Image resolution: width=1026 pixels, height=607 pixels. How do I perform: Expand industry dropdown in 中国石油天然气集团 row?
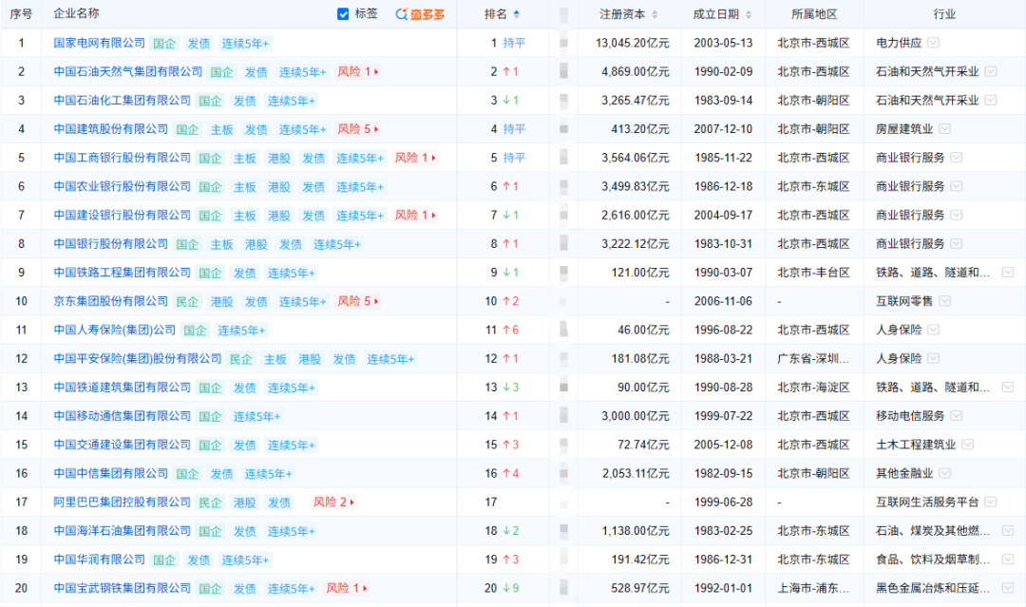[x=991, y=71]
